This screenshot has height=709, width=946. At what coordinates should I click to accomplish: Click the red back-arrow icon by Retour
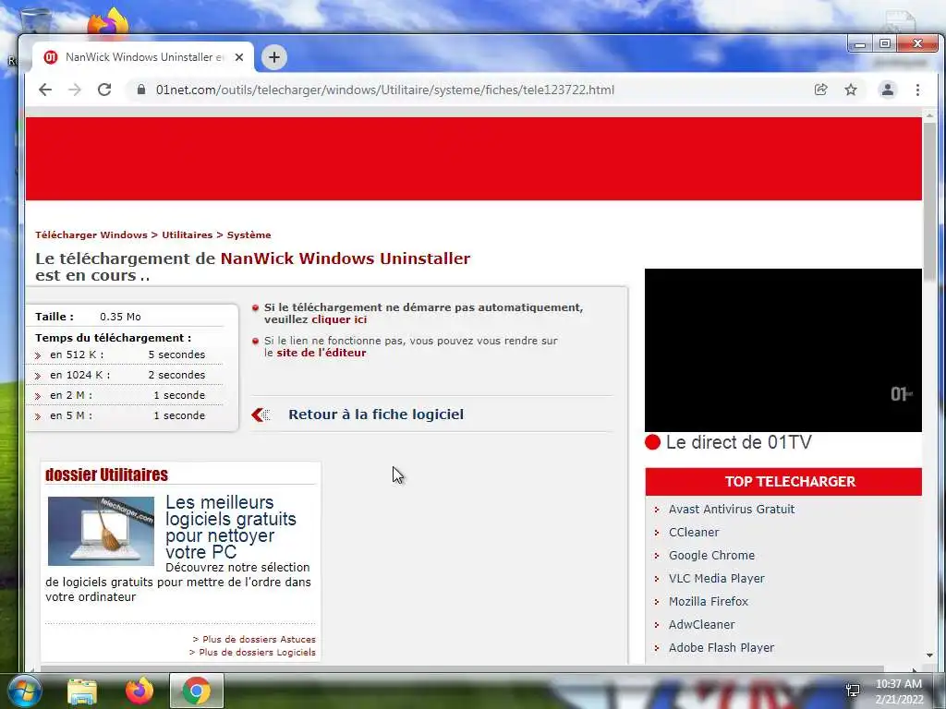(261, 415)
